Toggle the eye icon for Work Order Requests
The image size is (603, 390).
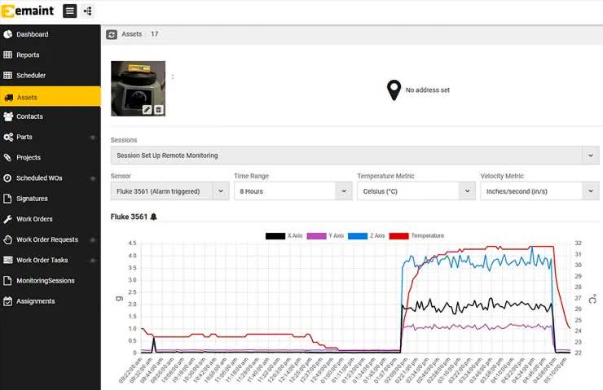(x=92, y=239)
